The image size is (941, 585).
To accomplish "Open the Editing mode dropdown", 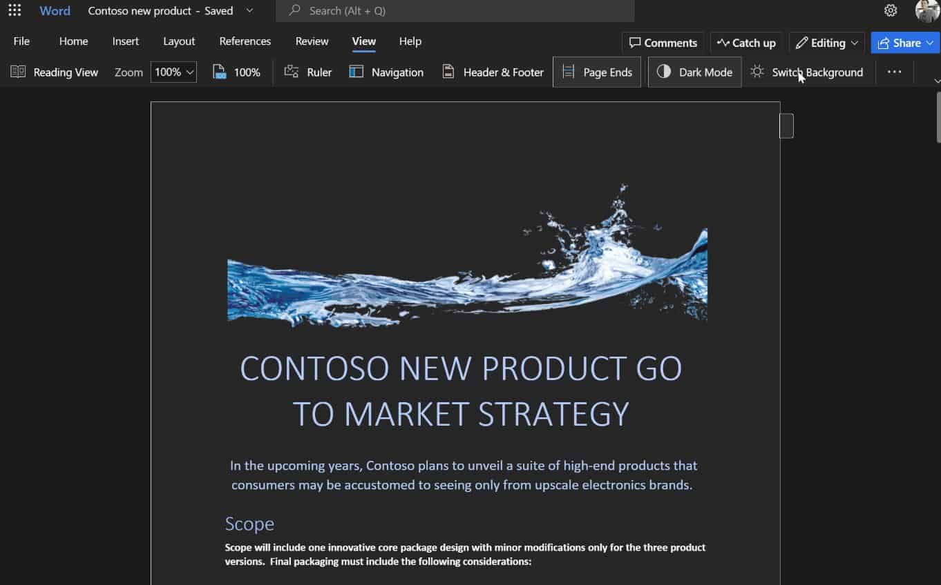I will 826,43.
